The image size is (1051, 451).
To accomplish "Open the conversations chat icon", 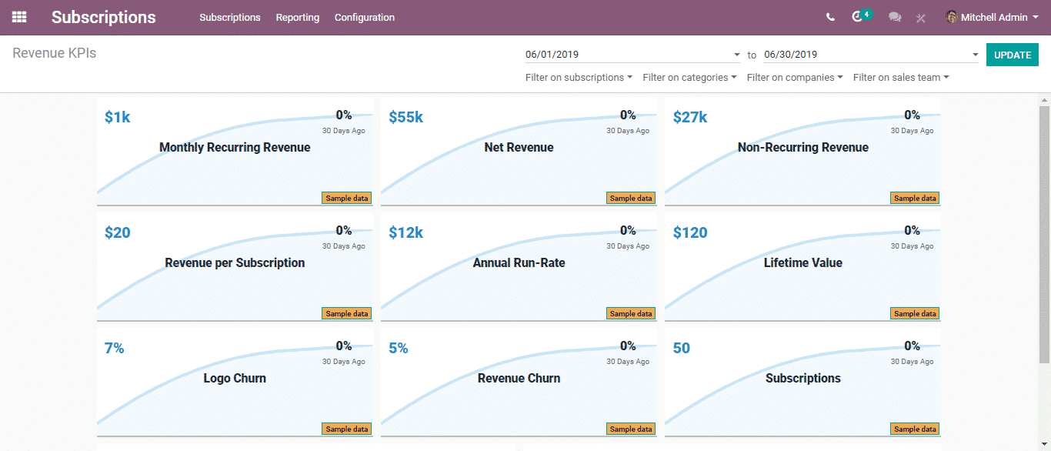I will (894, 17).
